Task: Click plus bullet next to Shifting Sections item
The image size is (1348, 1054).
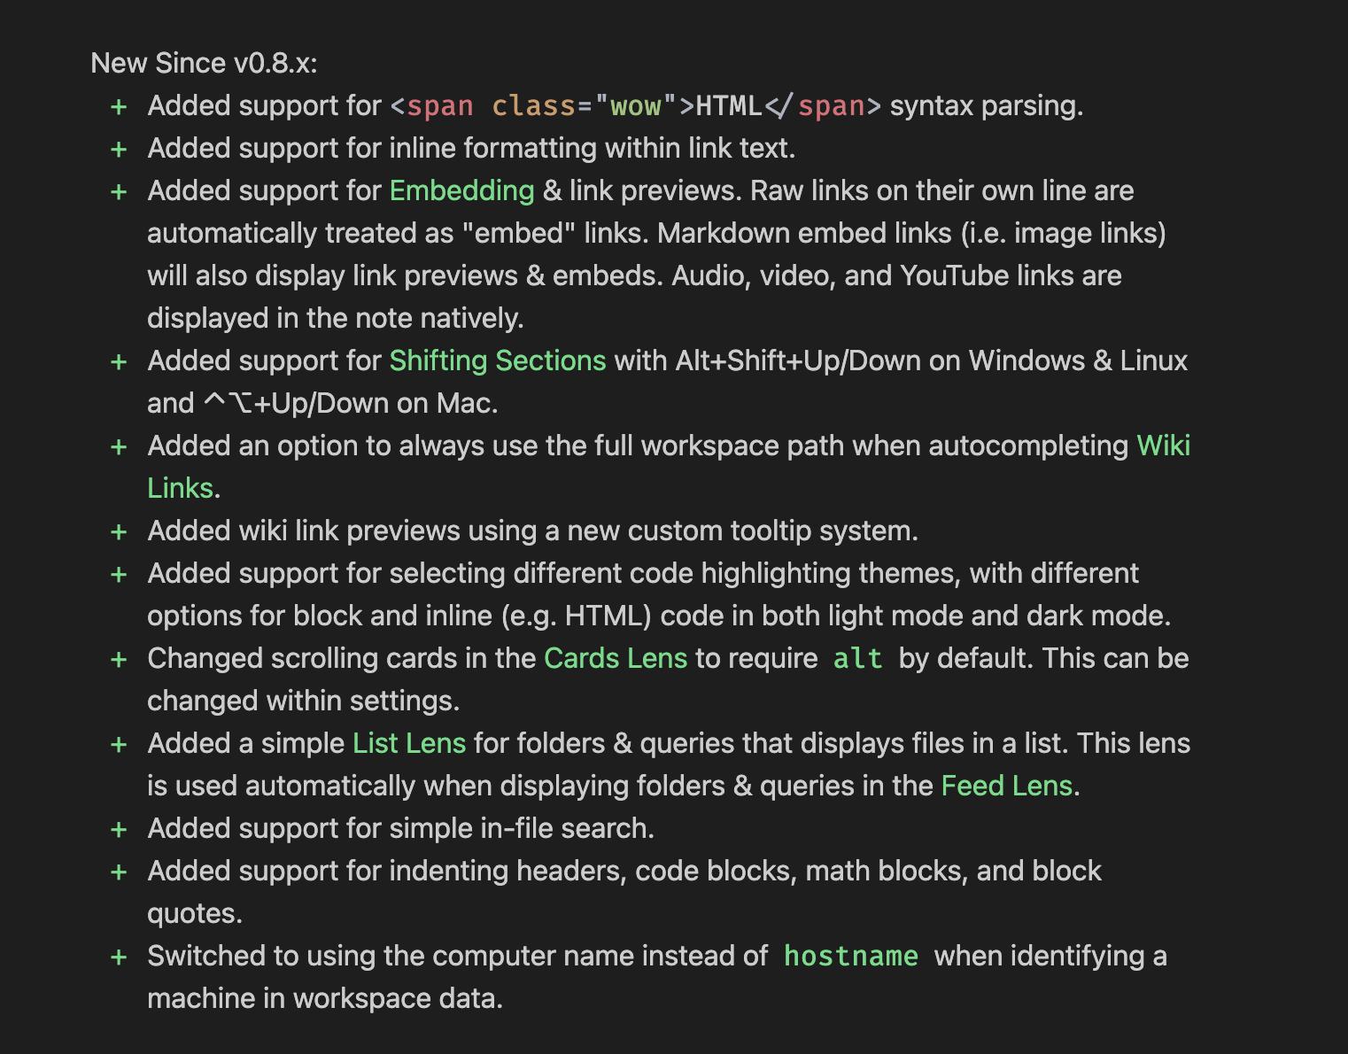Action: (119, 362)
